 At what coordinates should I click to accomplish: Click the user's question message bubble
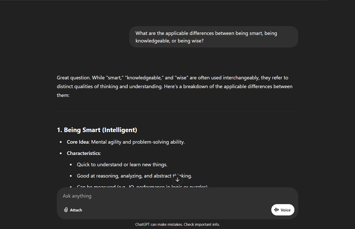(213, 37)
